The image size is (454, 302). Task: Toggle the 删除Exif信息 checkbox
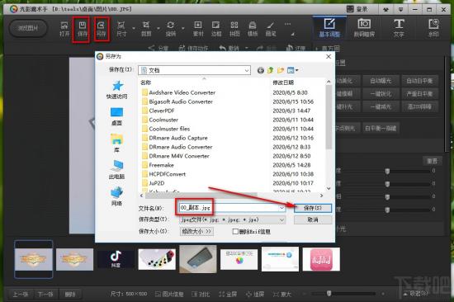[235, 231]
